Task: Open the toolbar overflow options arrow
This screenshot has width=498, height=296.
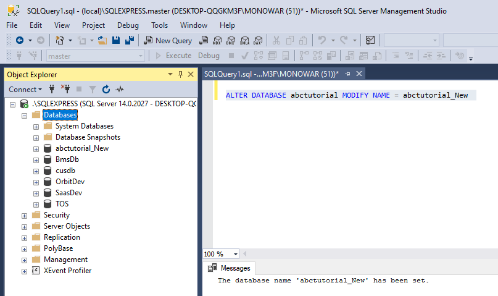Action: pos(471,58)
